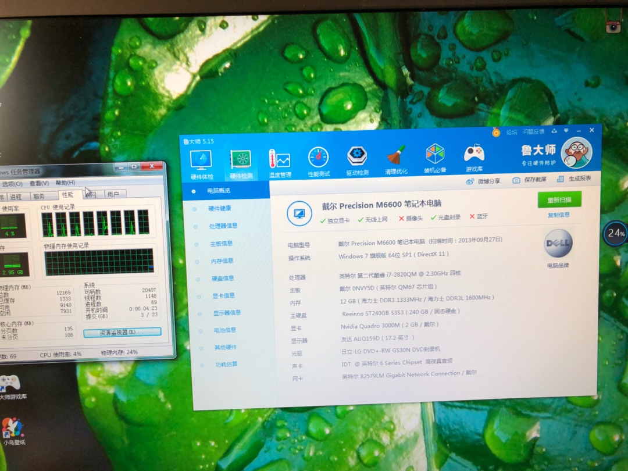The image size is (628, 471).
Task: Open the 装机必备 cube icon
Action: tap(435, 159)
